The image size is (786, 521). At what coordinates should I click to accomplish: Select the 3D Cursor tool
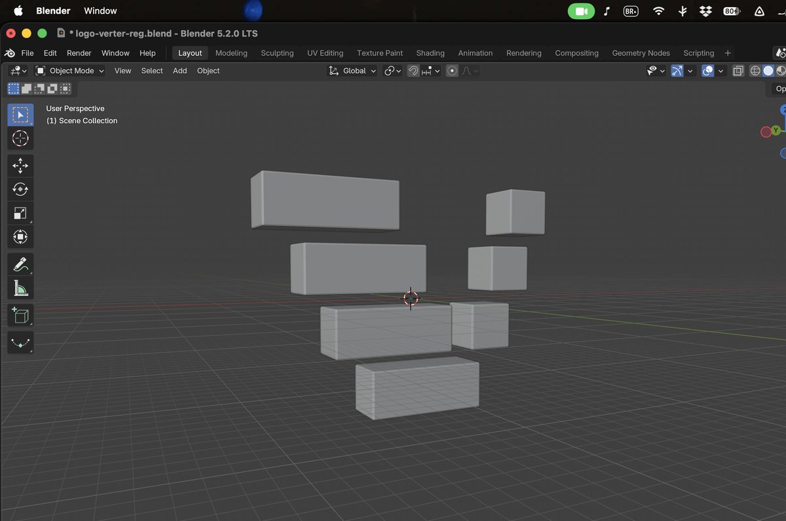coord(20,138)
